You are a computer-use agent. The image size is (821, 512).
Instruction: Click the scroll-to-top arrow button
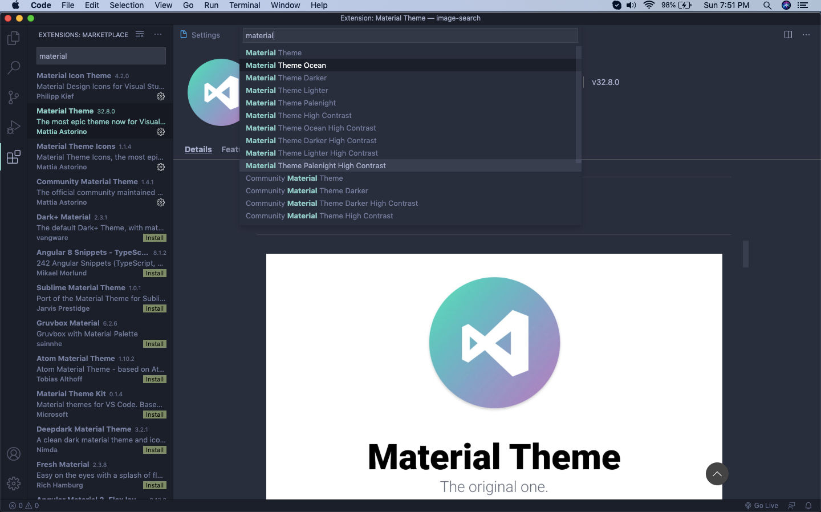[x=717, y=474]
